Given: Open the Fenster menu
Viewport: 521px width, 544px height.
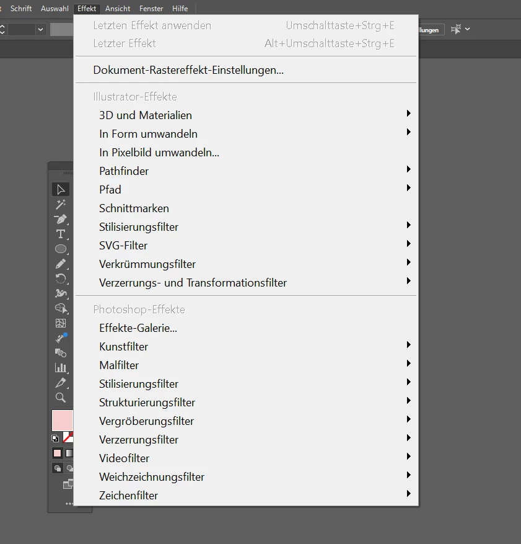Looking at the screenshot, I should [x=151, y=8].
